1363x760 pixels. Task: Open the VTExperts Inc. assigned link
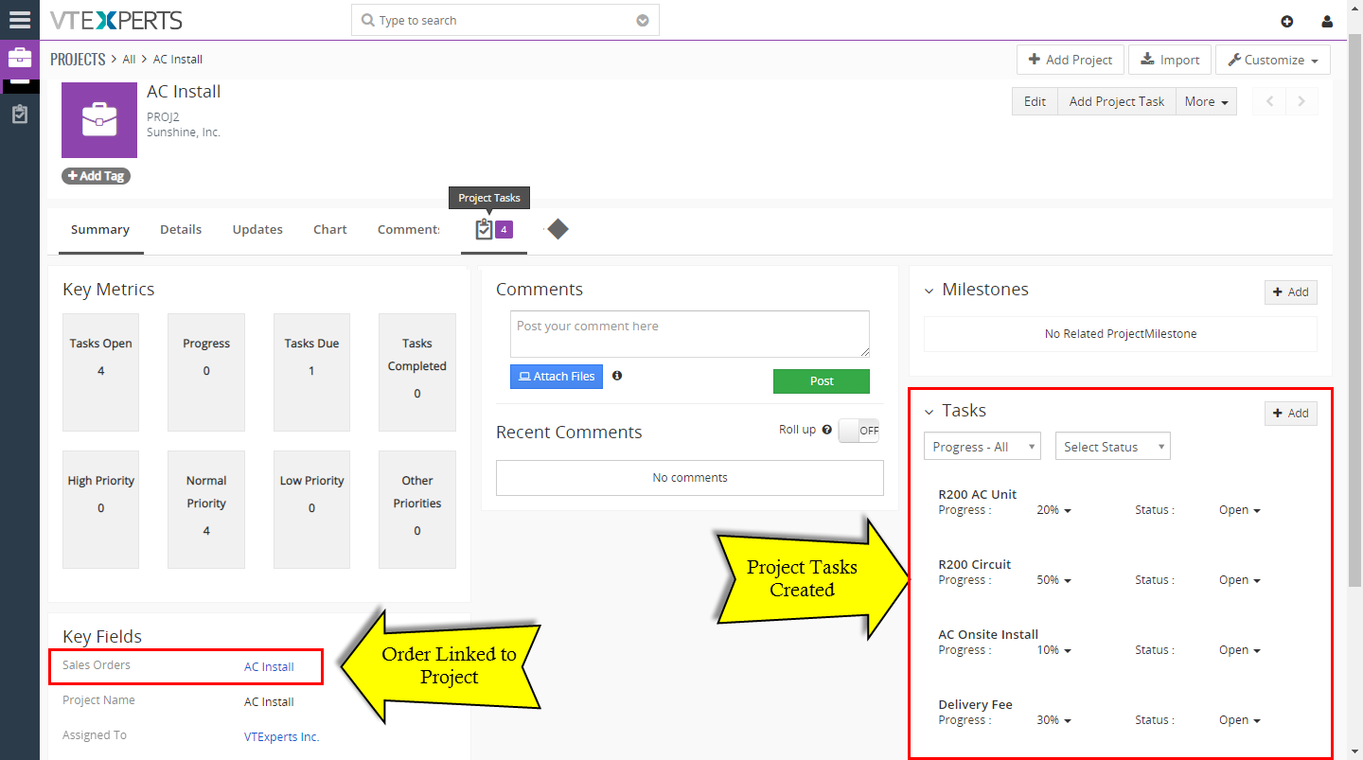pyautogui.click(x=282, y=737)
